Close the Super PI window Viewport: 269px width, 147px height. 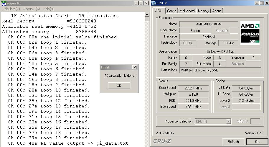tap(146, 3)
